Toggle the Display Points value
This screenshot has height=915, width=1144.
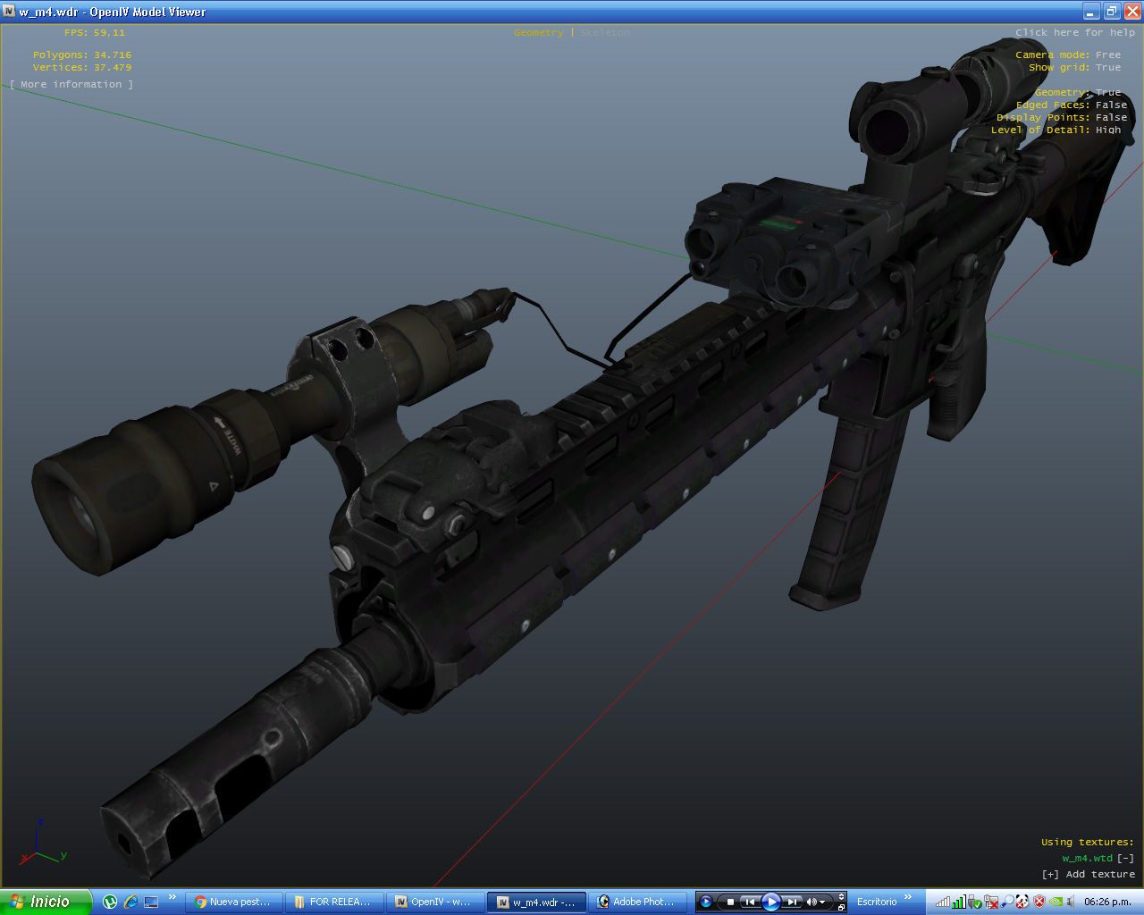(x=1112, y=117)
